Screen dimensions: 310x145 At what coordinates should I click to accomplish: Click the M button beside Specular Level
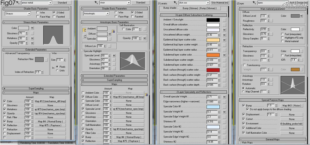[114, 56]
